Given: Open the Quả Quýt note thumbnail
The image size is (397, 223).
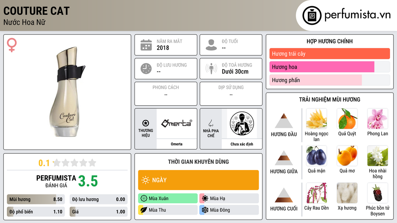Looking at the screenshot, I should pyautogui.click(x=347, y=119).
